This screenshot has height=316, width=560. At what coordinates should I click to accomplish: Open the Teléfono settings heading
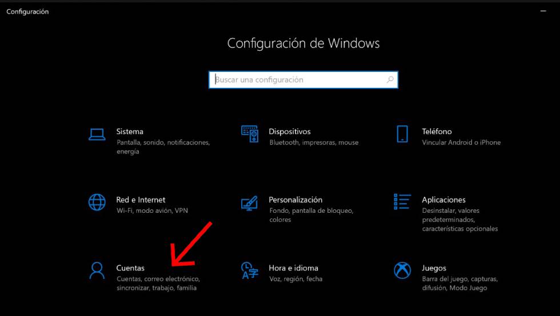point(437,131)
